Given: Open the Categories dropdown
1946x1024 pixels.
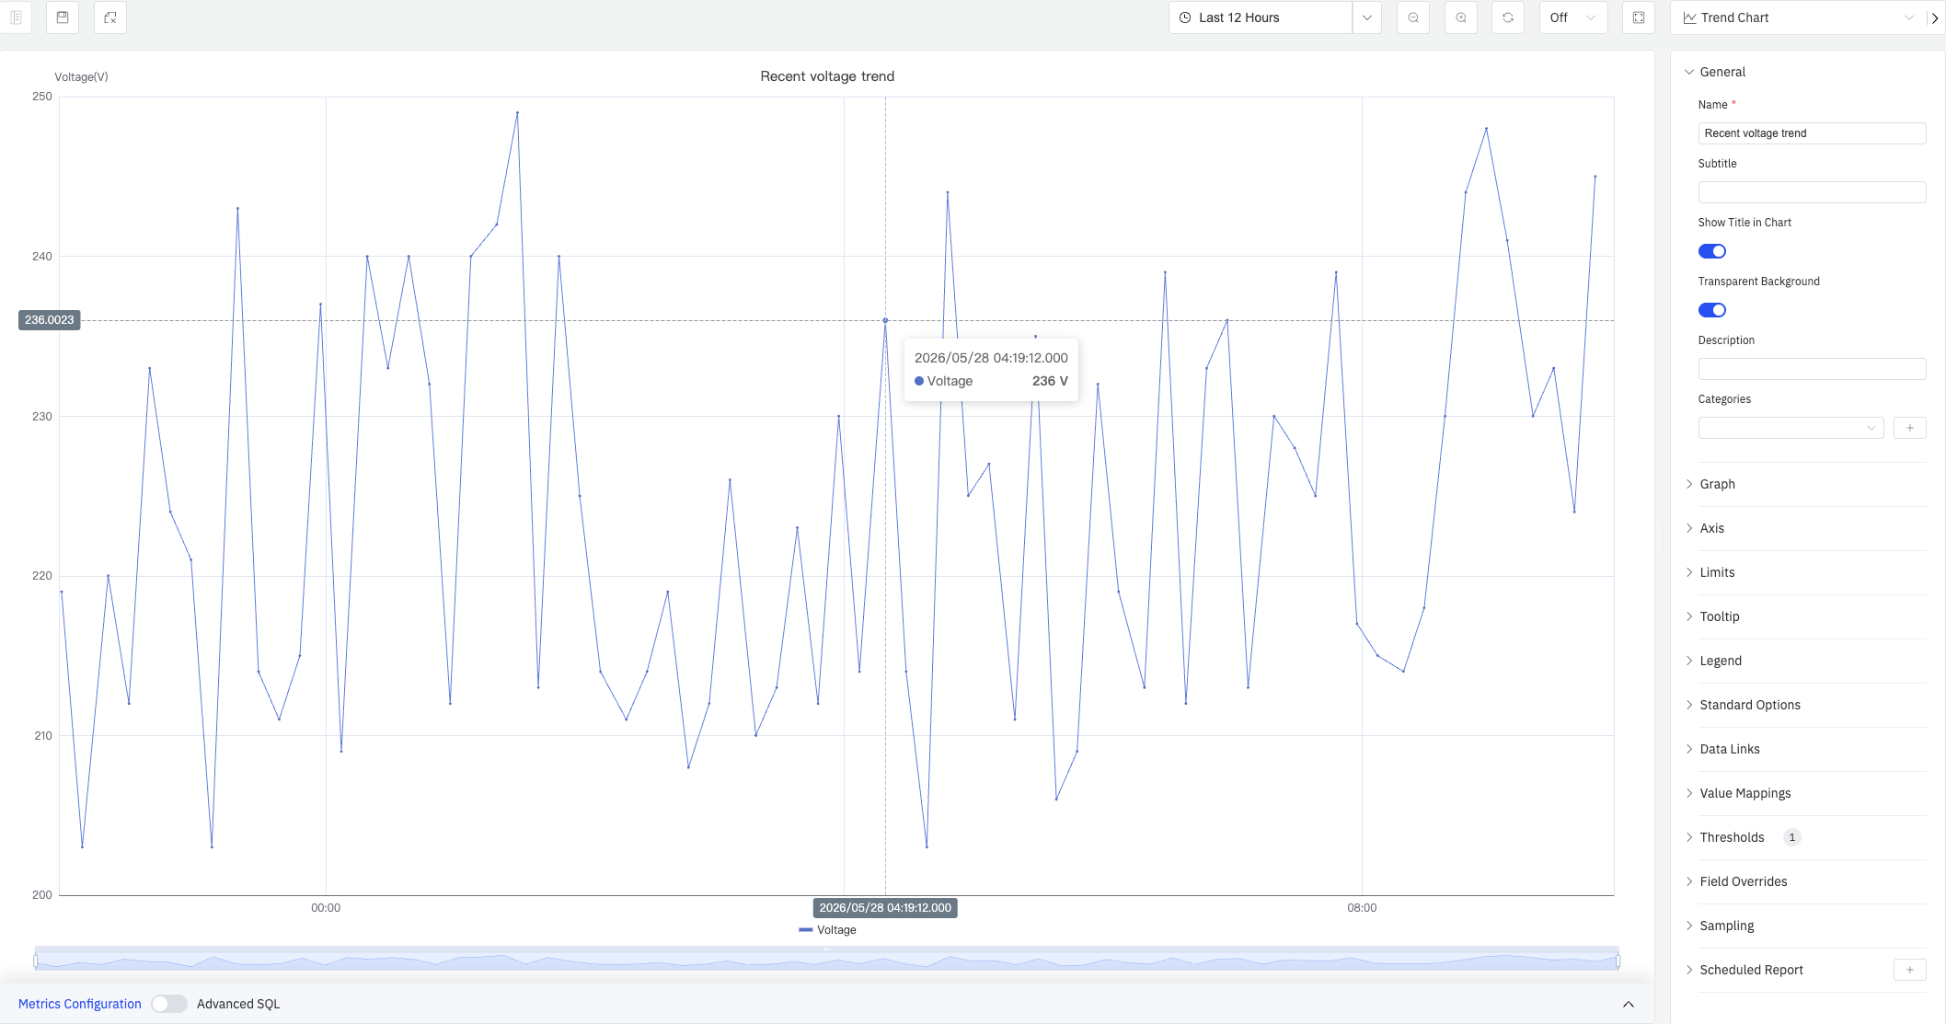Looking at the screenshot, I should point(1791,428).
